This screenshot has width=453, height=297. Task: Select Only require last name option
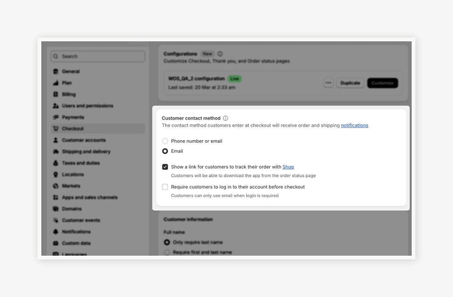[167, 242]
